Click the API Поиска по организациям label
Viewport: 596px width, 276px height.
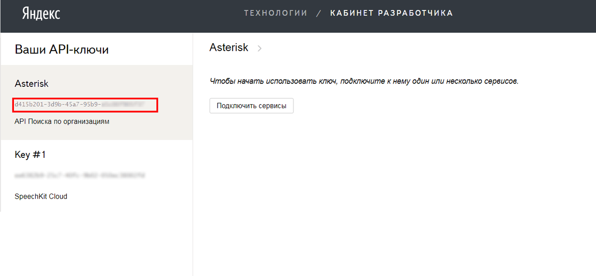[x=62, y=122]
